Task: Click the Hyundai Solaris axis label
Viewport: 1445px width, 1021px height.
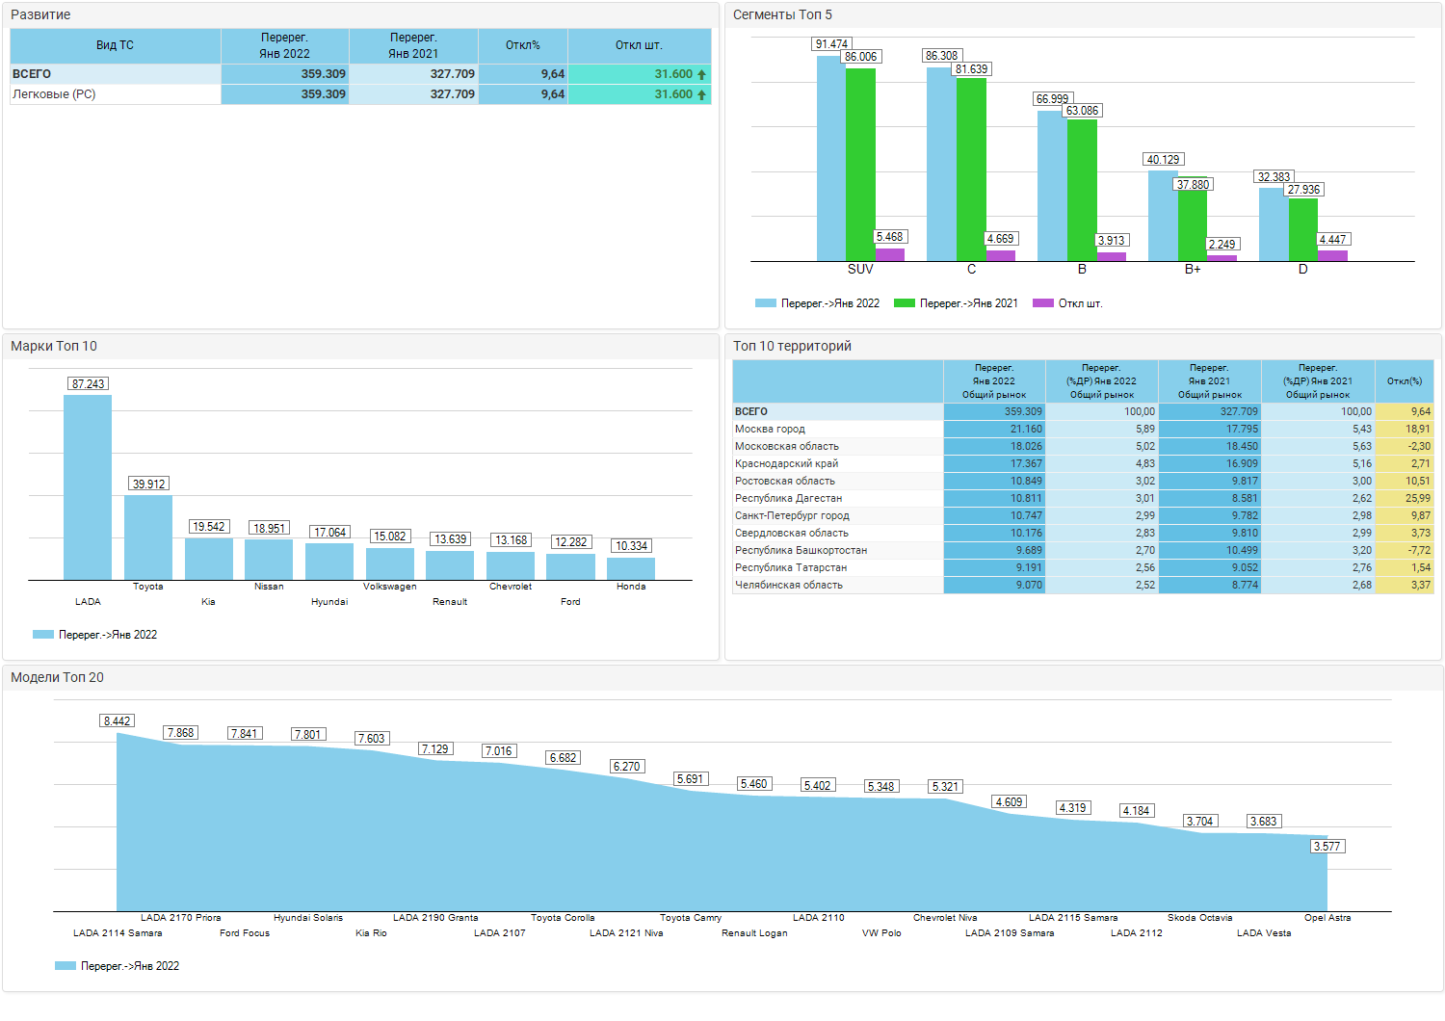Action: [x=308, y=918]
